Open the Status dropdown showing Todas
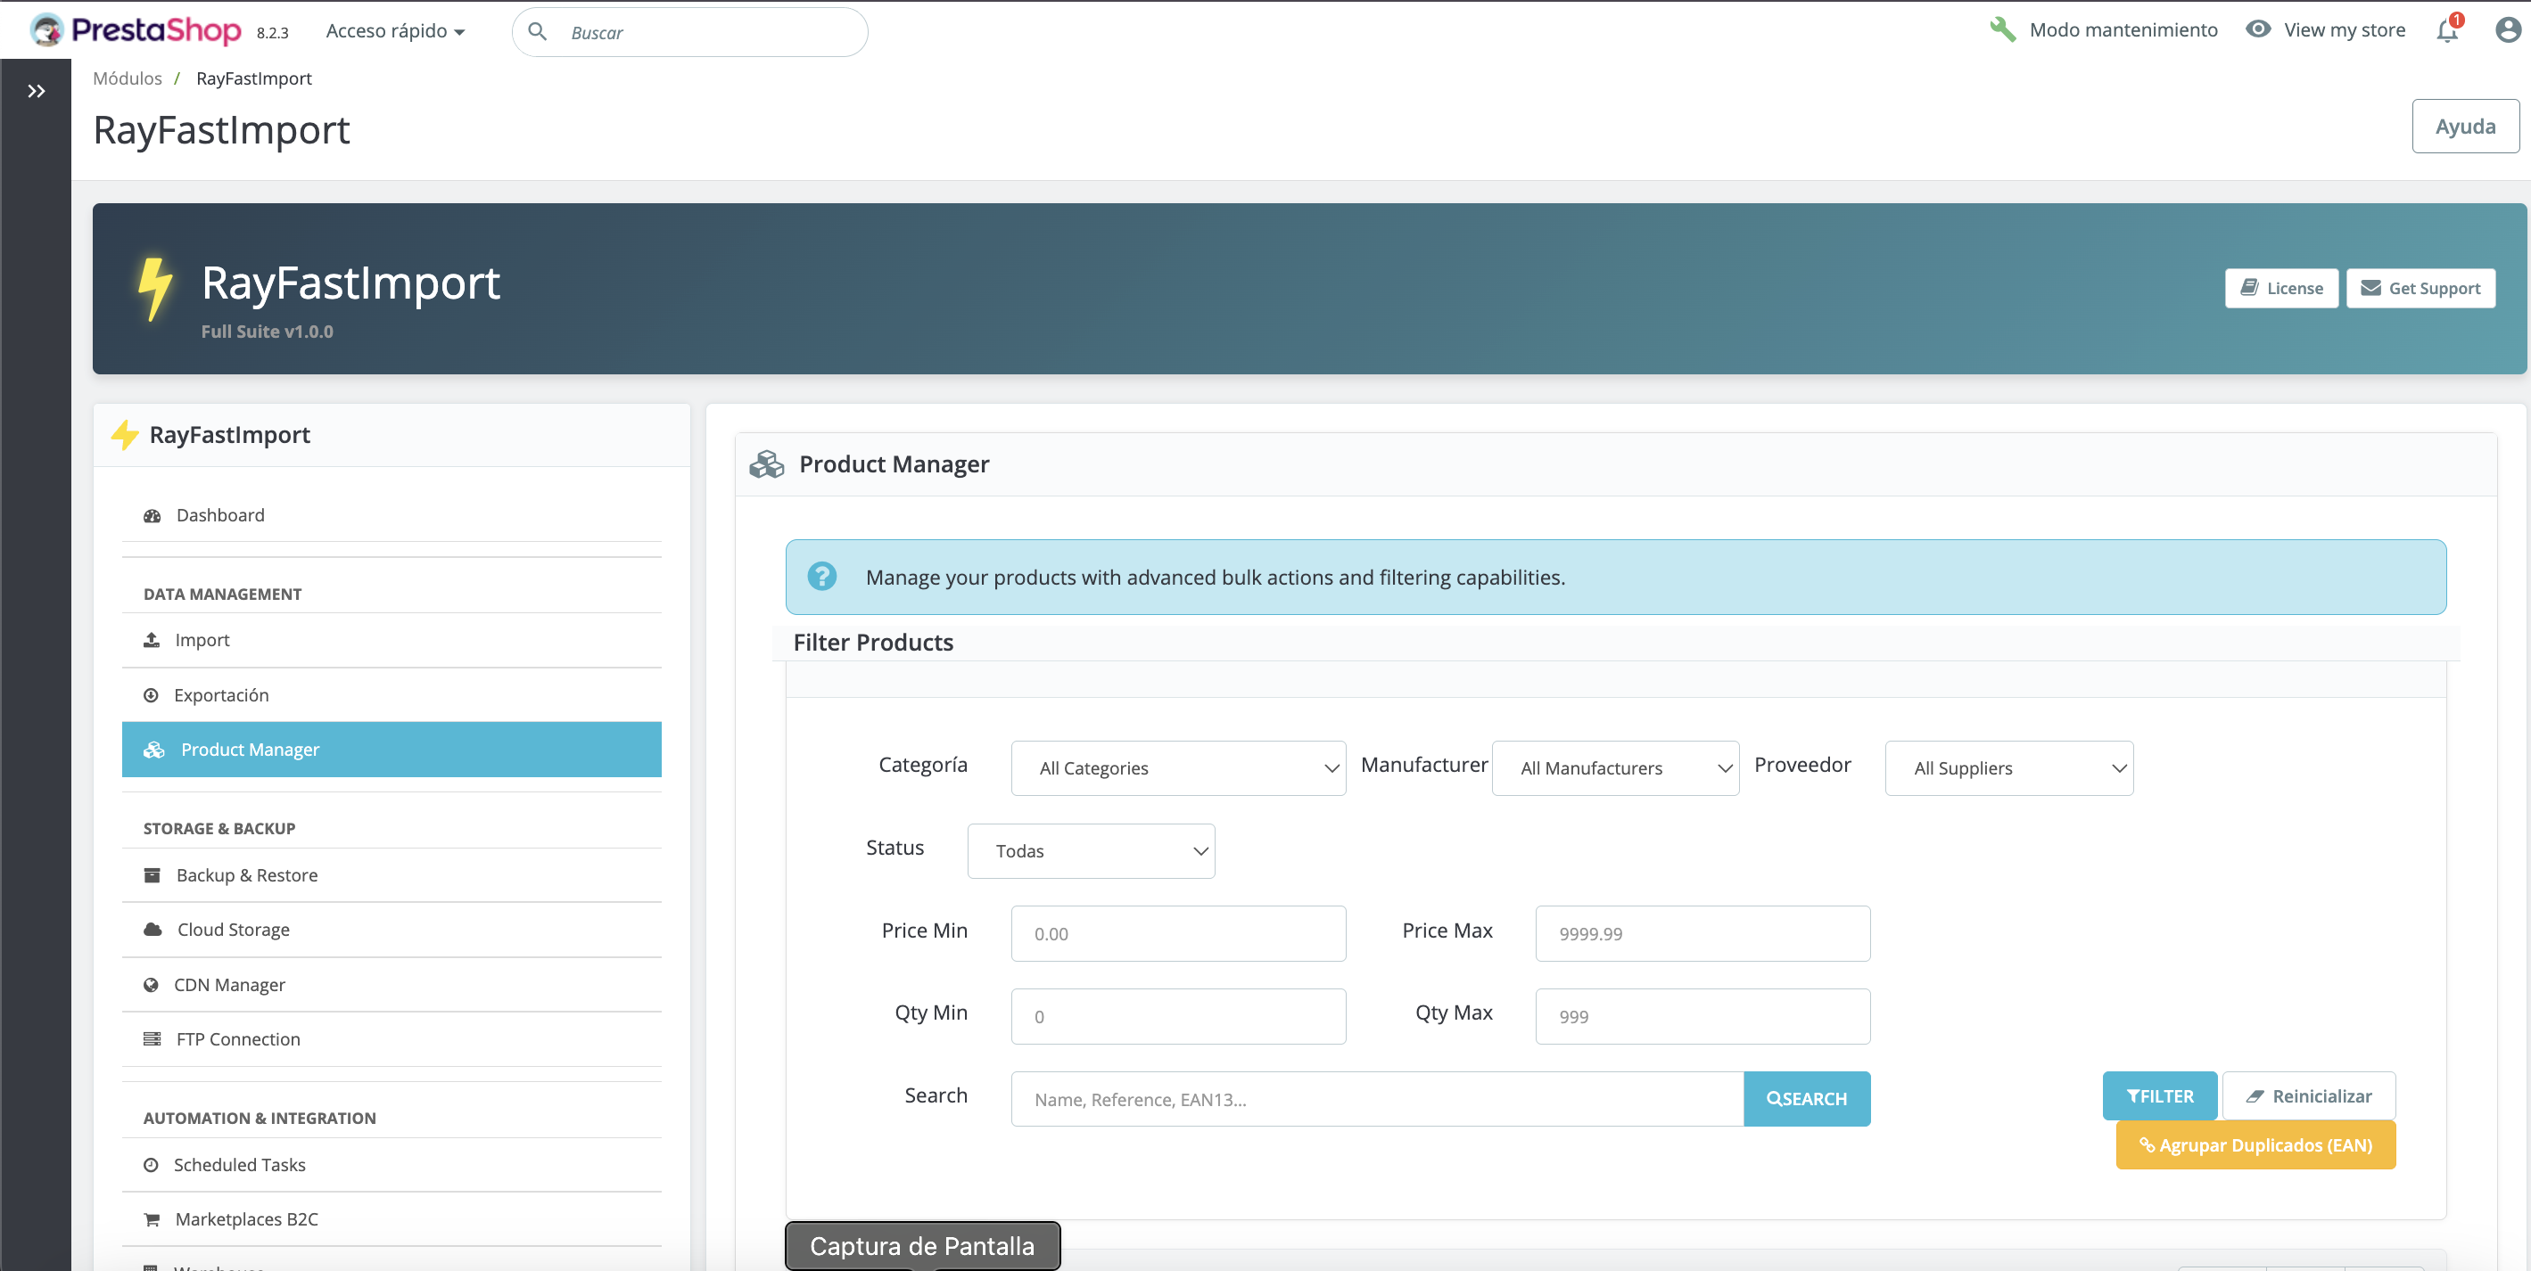Image resolution: width=2531 pixels, height=1271 pixels. (x=1091, y=850)
